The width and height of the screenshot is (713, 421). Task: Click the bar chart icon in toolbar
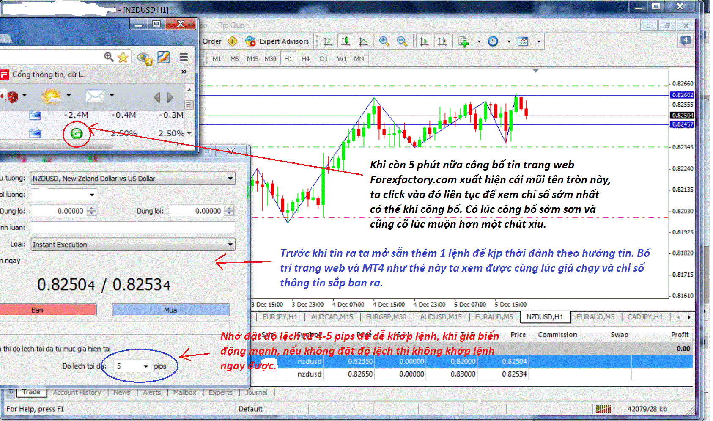(x=328, y=41)
